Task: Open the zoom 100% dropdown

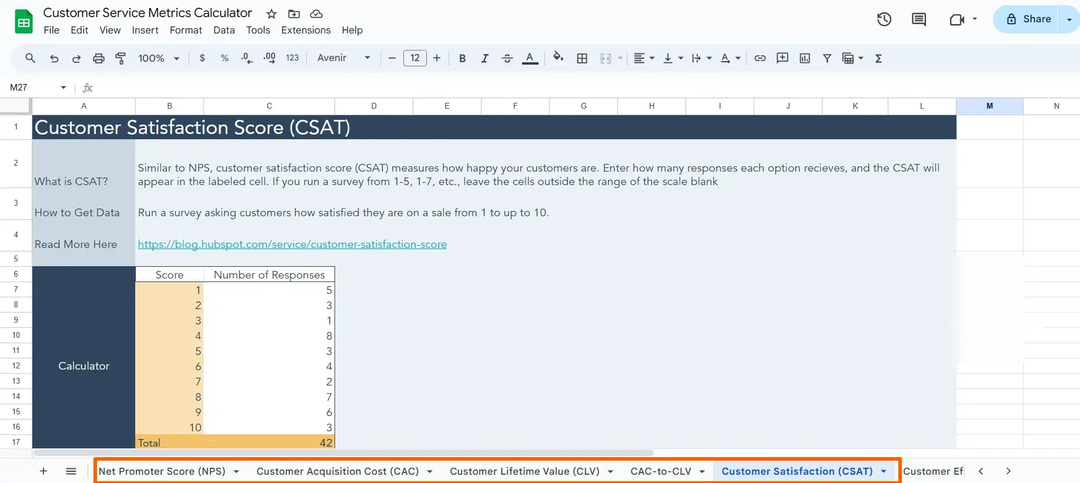Action: pos(158,58)
